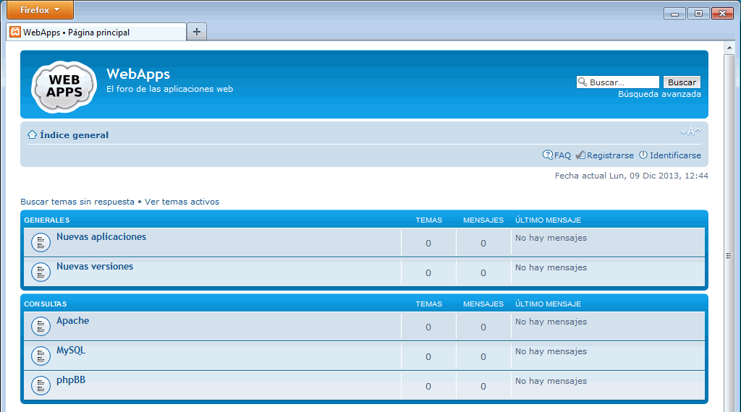This screenshot has height=412, width=741.
Task: Click 'El foro de las aplicaciones web' text
Action: pyautogui.click(x=169, y=89)
